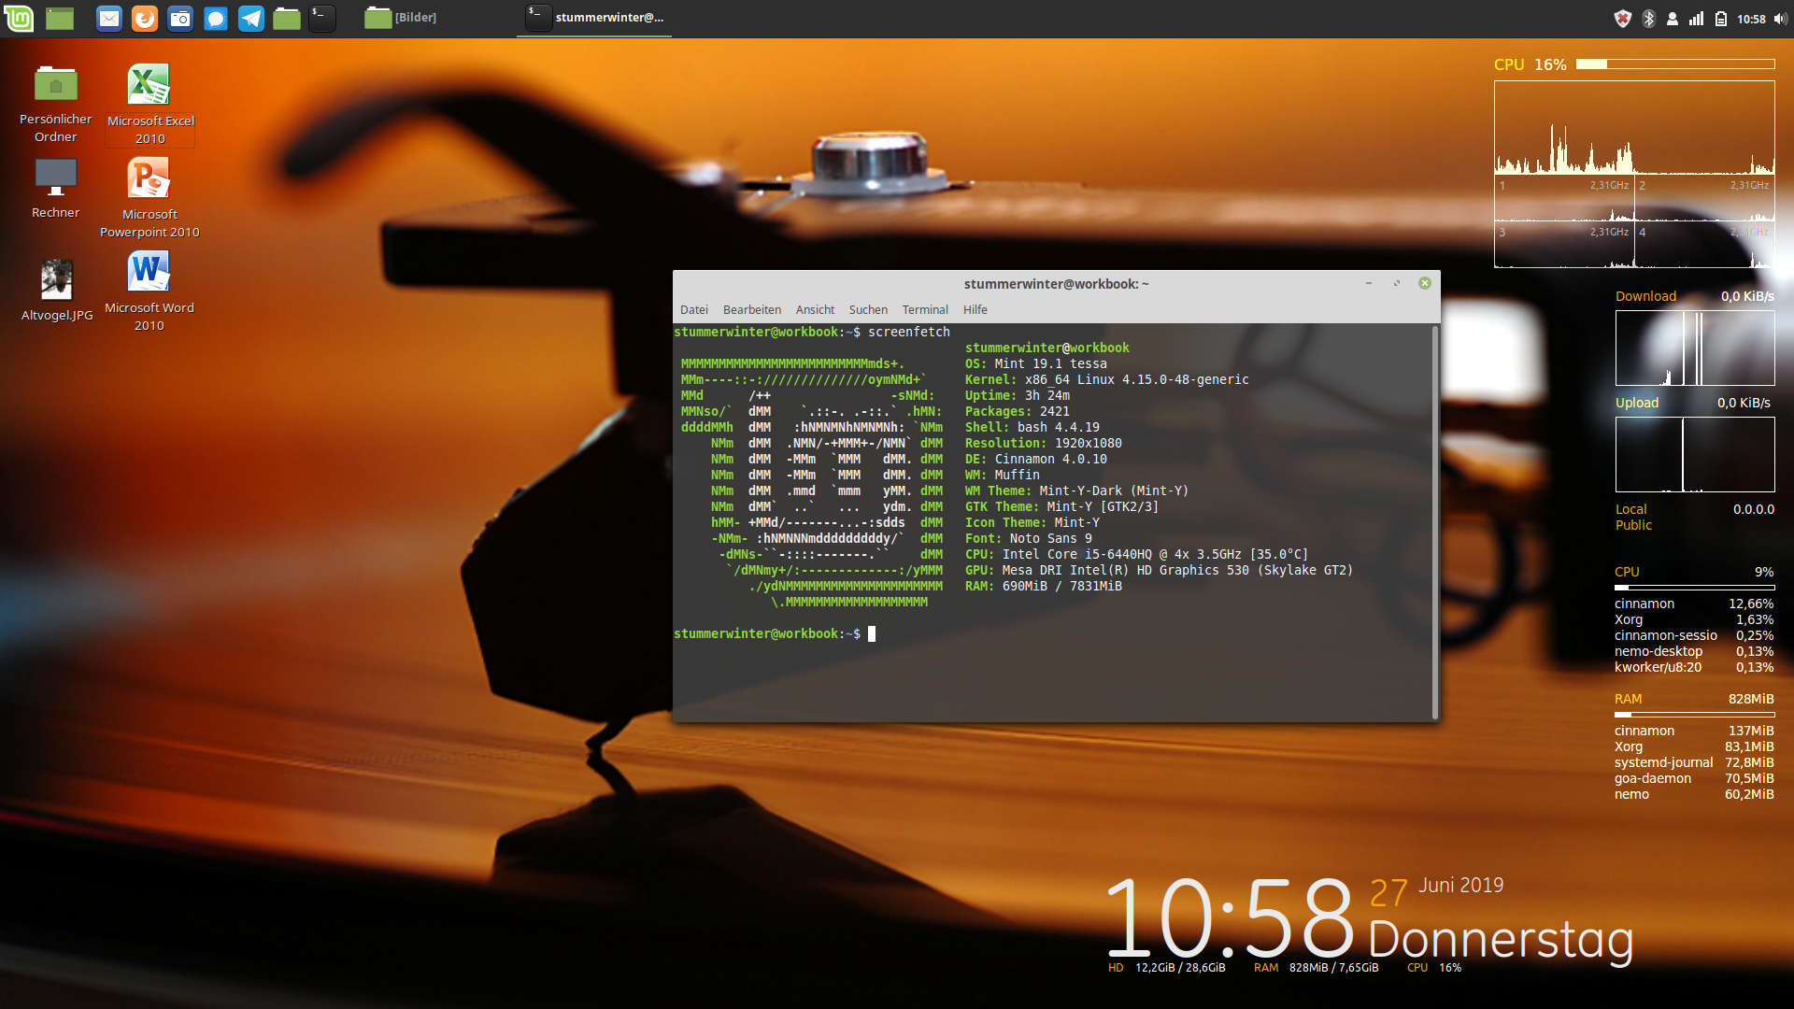Open the Telegram launcher icon

click(251, 18)
